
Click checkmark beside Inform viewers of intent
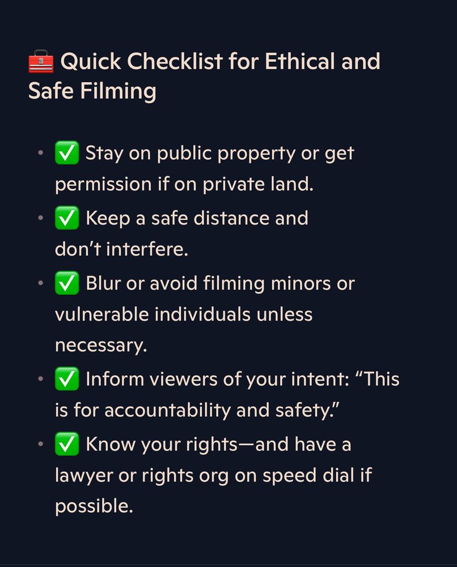(67, 379)
